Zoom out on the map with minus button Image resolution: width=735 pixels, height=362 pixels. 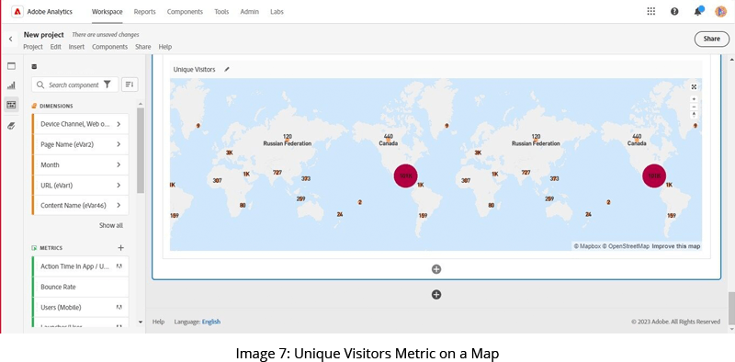[x=695, y=107]
